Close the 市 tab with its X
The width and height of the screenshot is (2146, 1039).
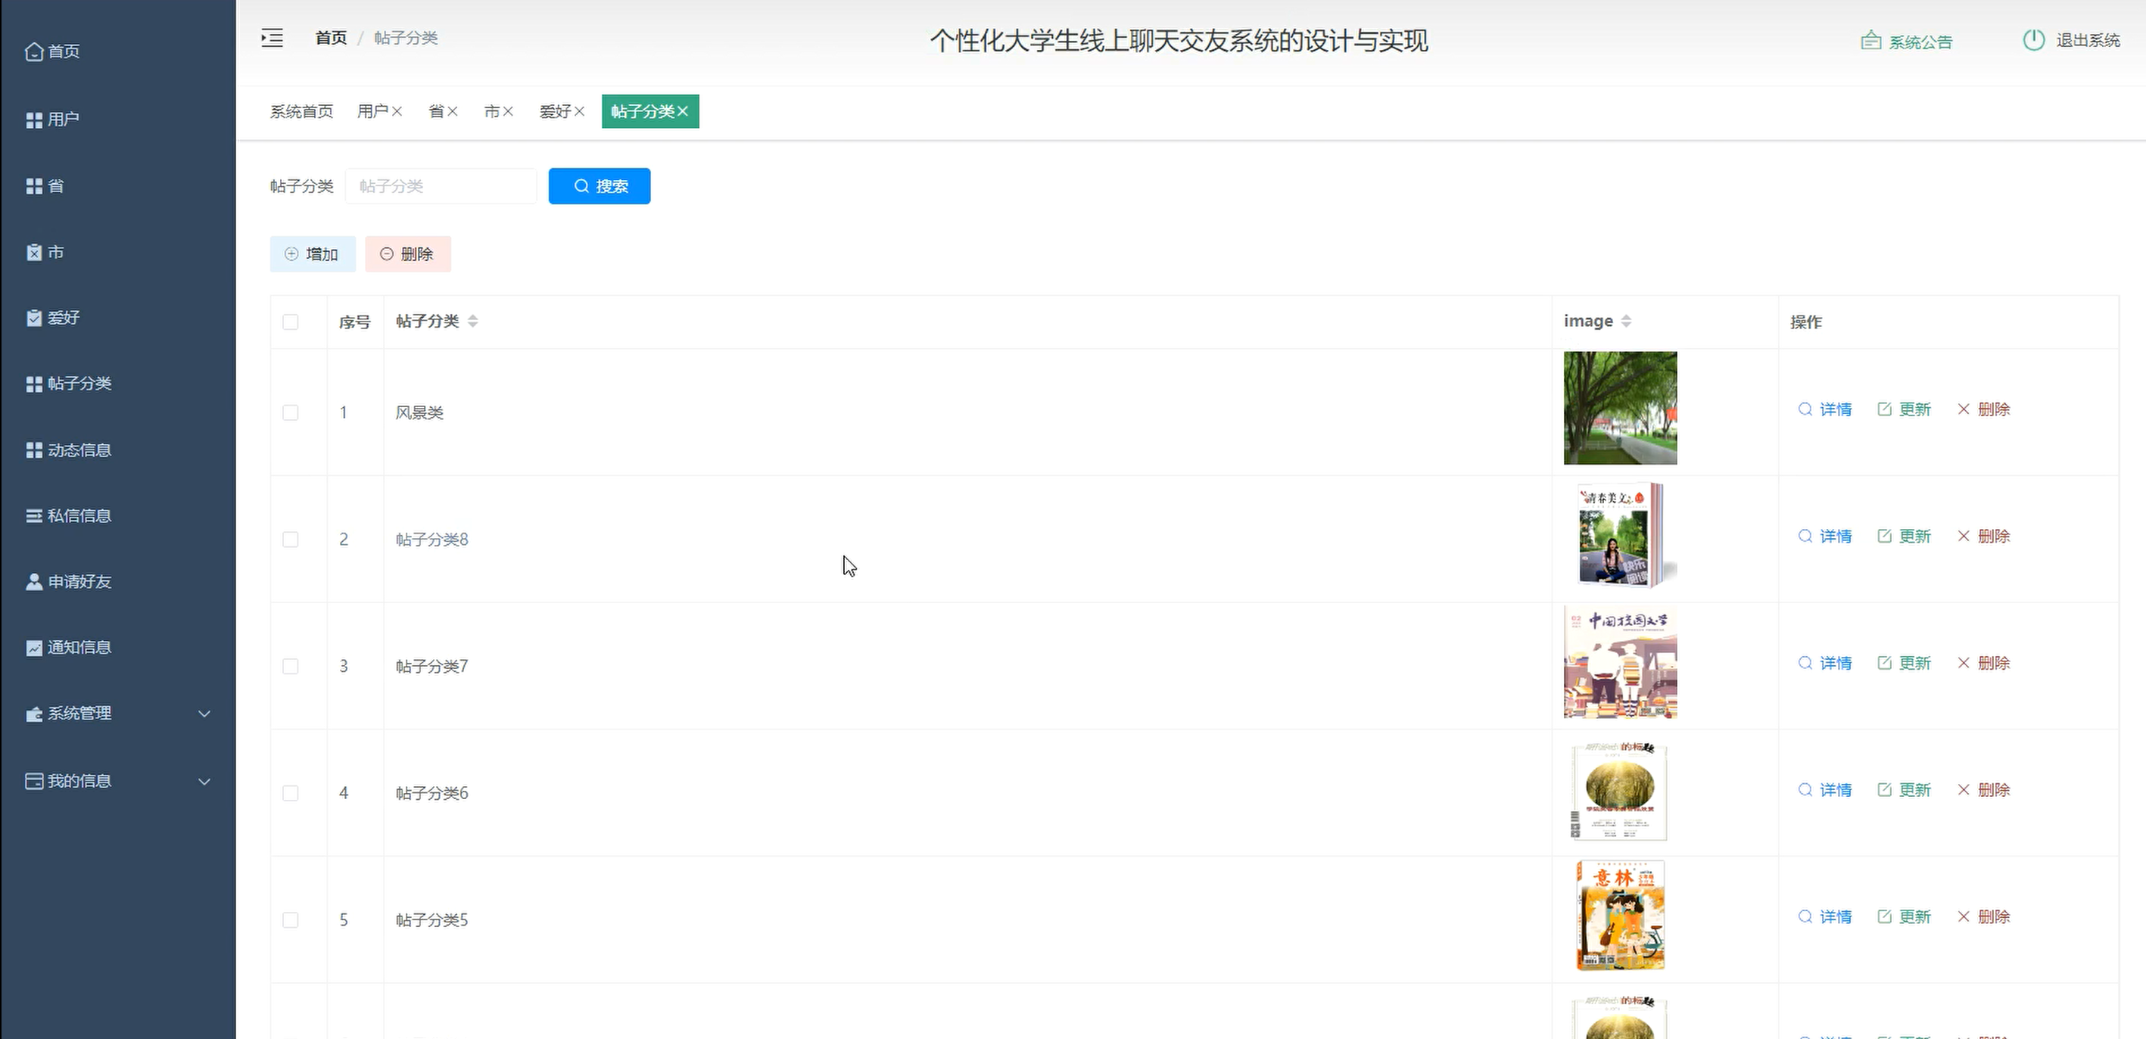pos(508,111)
